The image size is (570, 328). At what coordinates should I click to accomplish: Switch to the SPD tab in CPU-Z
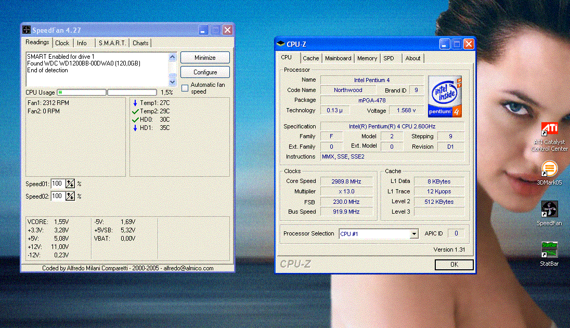[x=388, y=58]
